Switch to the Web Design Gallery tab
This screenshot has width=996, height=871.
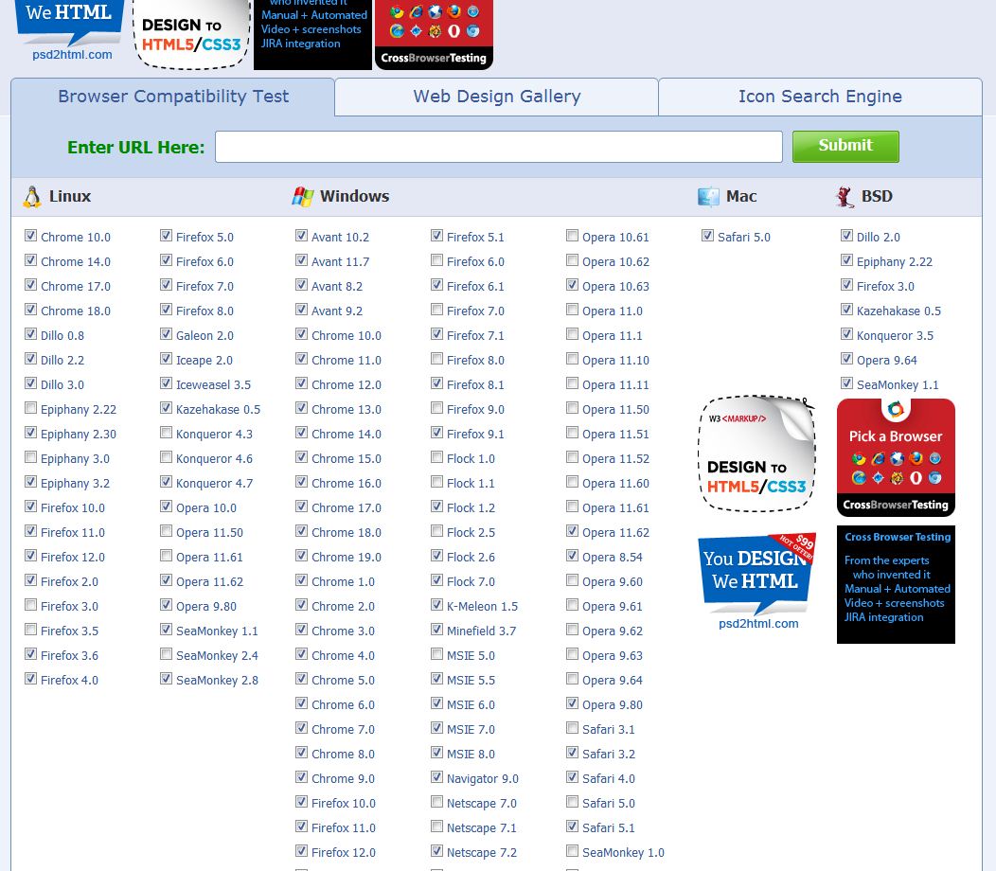point(496,97)
